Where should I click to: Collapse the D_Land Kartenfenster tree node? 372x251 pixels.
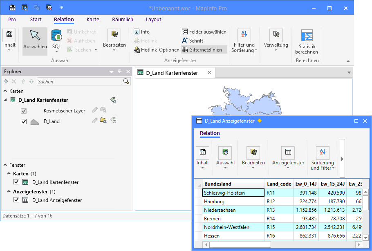click(5, 100)
